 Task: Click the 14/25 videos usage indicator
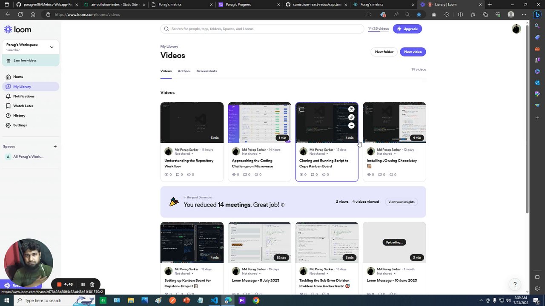pyautogui.click(x=379, y=29)
